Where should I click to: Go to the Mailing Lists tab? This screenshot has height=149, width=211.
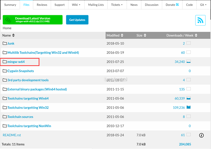96,5
